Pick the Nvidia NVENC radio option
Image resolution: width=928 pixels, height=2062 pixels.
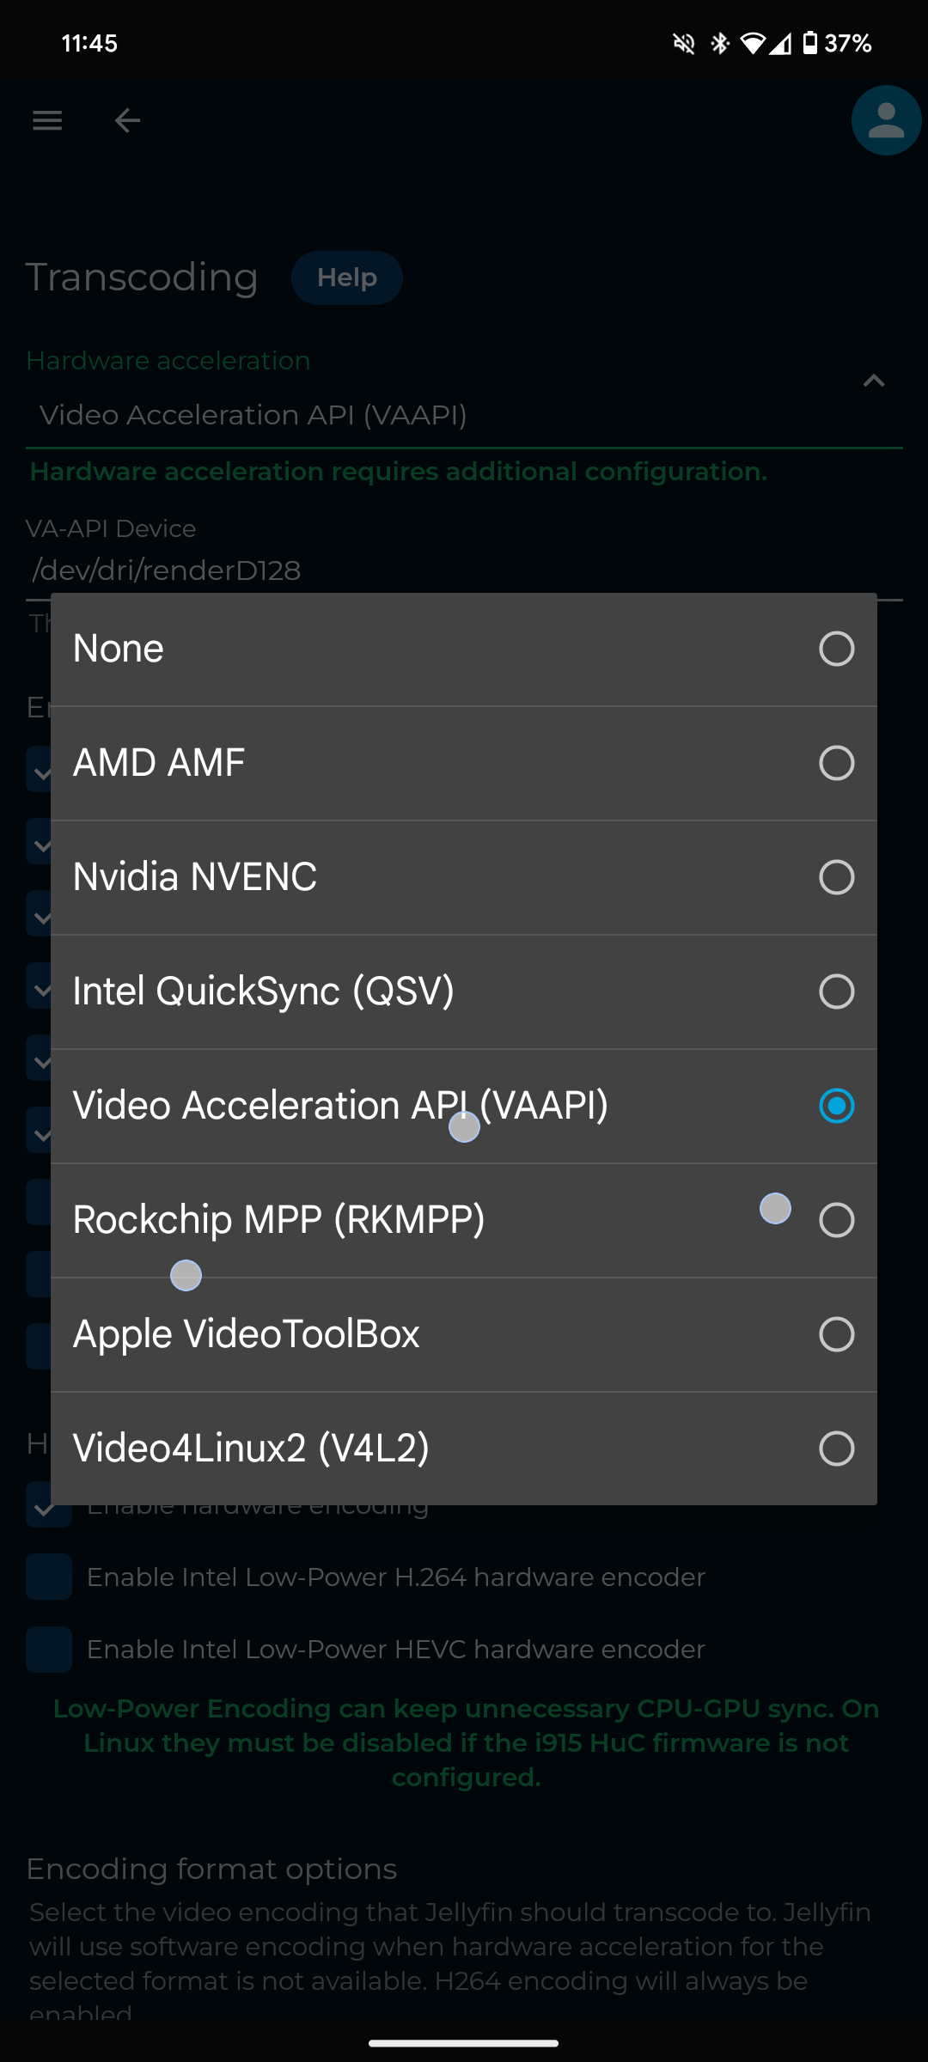pyautogui.click(x=836, y=877)
